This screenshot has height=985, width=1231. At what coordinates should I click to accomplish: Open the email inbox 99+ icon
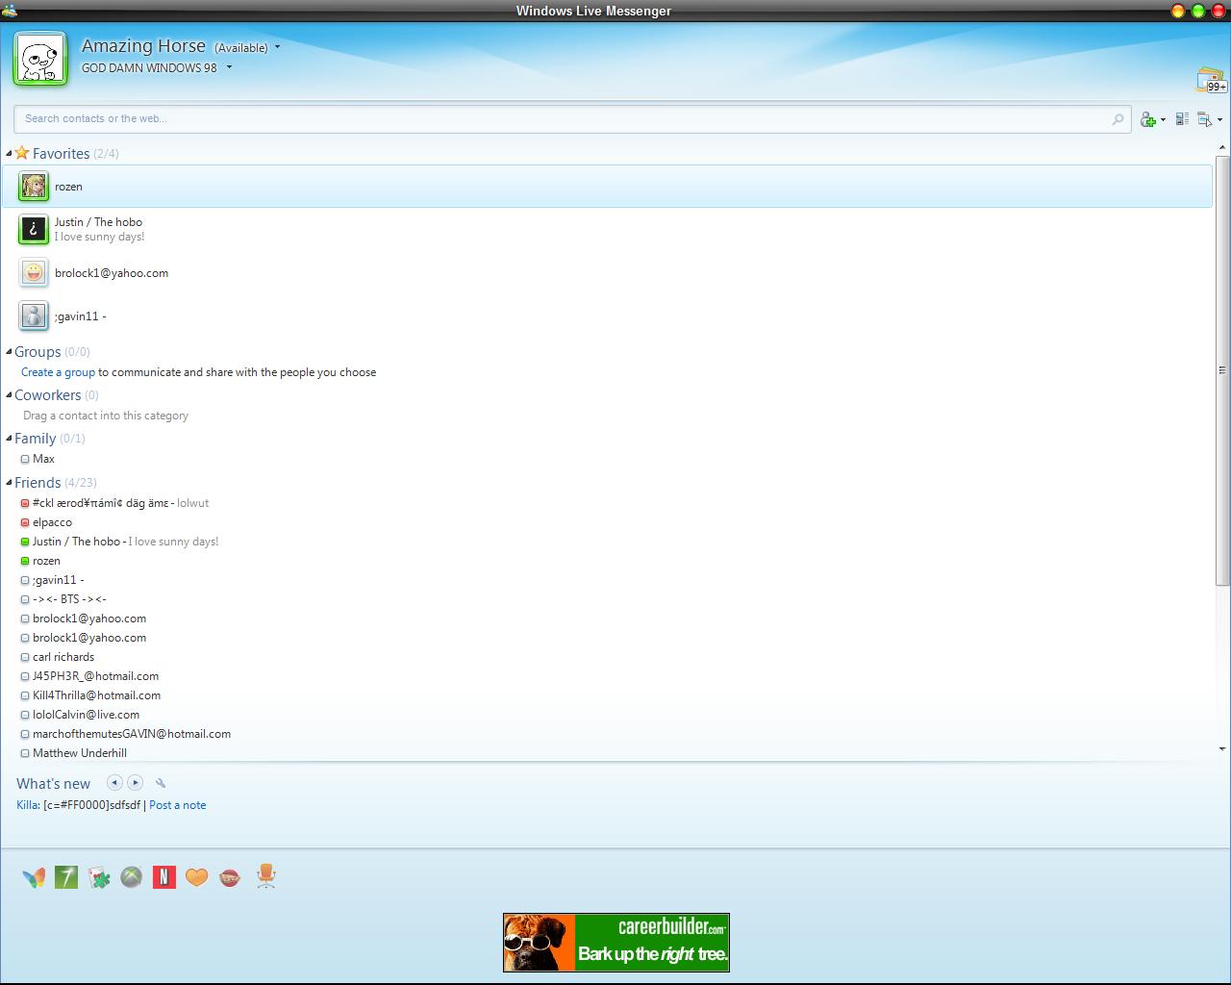tap(1211, 81)
